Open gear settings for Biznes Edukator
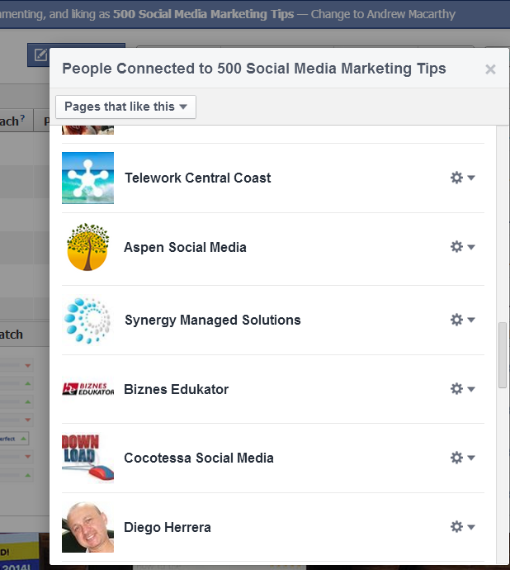 [x=462, y=388]
